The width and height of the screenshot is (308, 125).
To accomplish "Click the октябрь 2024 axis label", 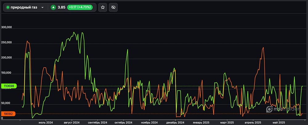I will pos(123,122).
